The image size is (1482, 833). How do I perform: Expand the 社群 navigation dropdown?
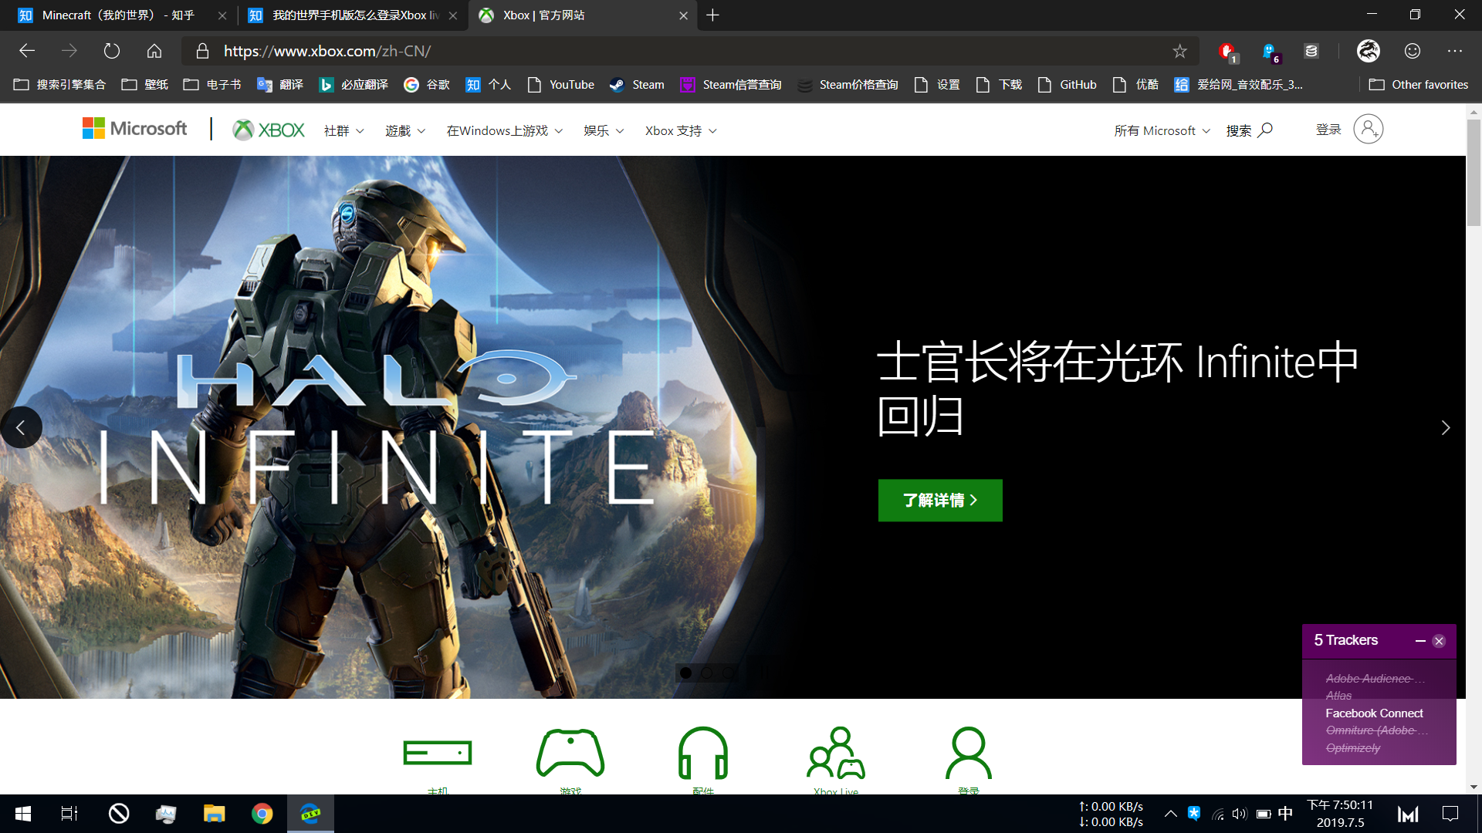343,131
